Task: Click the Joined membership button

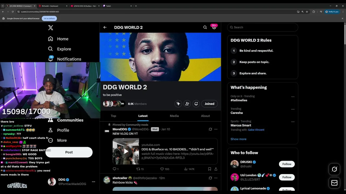Action: (209, 104)
